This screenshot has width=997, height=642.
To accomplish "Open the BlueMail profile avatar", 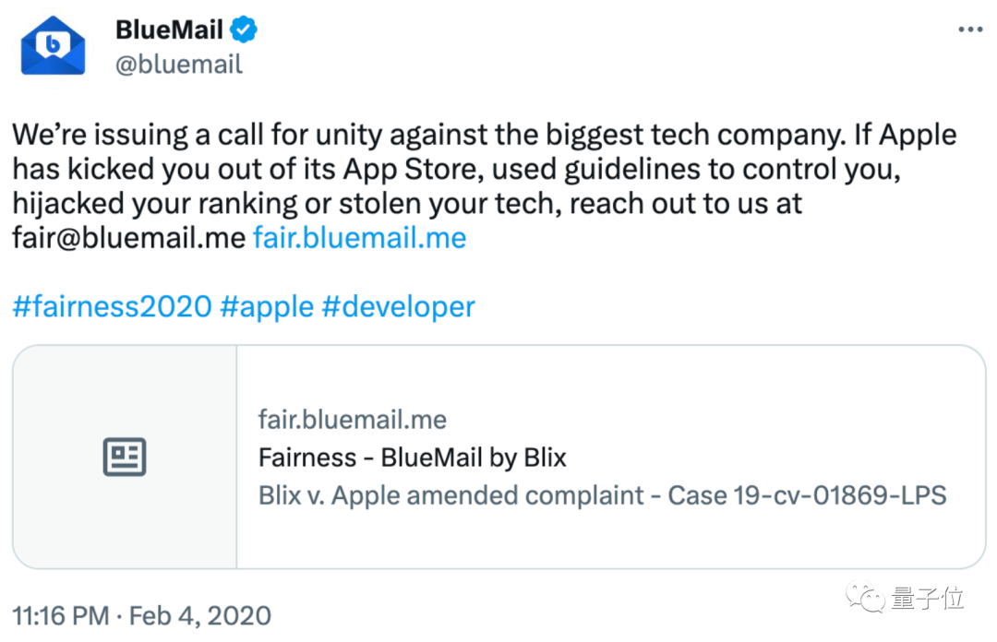I will [x=53, y=46].
